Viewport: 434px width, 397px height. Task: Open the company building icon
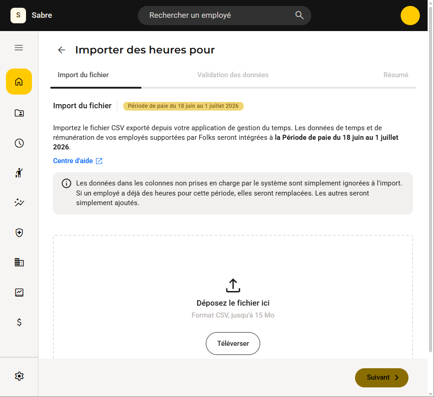click(x=19, y=262)
